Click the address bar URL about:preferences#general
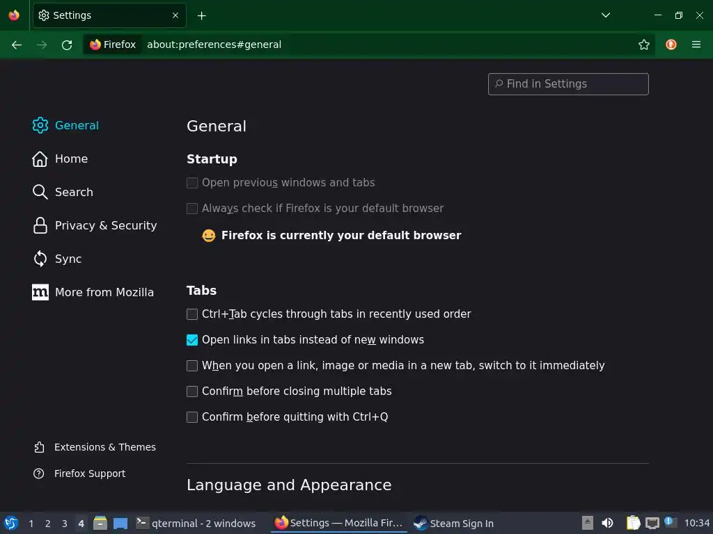This screenshot has width=713, height=534. coord(214,44)
